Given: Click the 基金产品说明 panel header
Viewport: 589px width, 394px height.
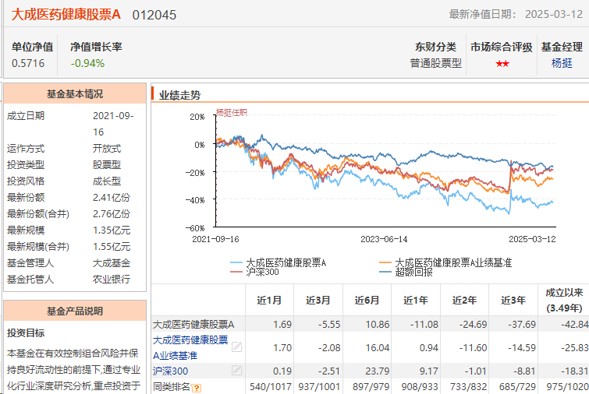Looking at the screenshot, I should coord(75,311).
